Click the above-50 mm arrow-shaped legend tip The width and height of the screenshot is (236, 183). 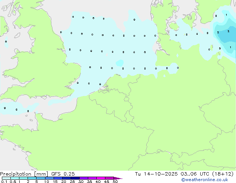(118, 178)
